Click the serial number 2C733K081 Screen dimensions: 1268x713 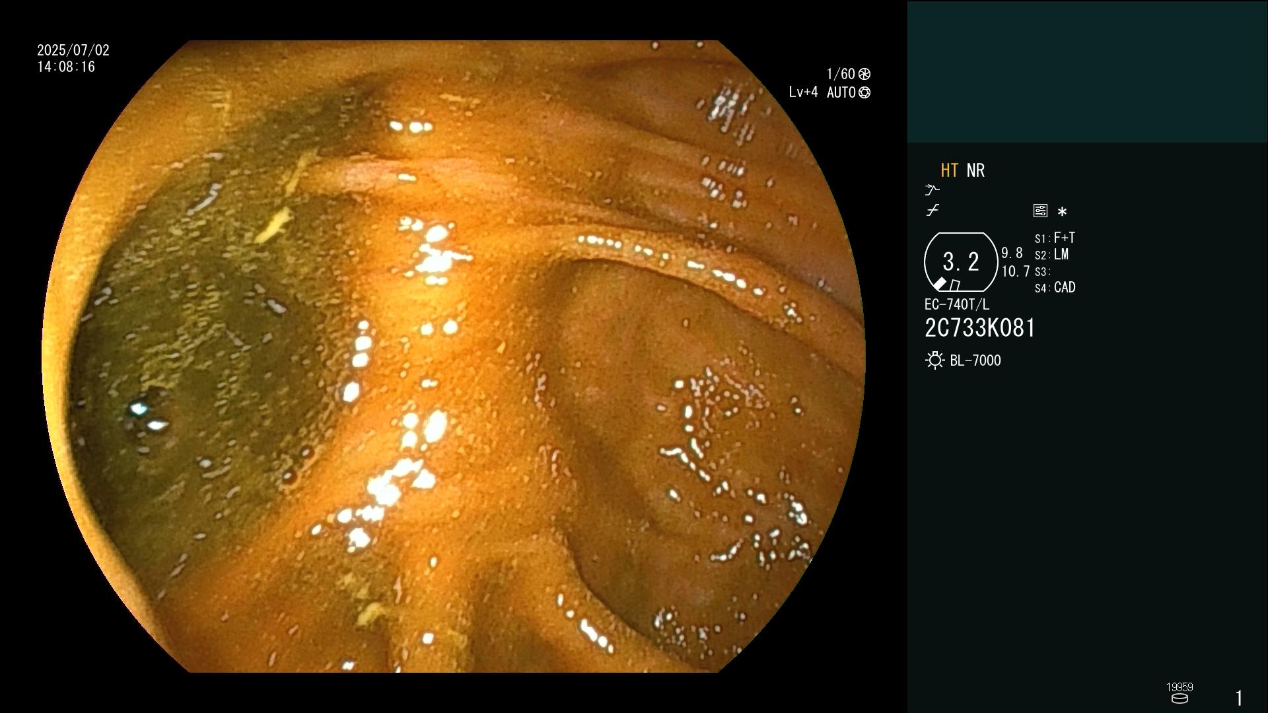(x=980, y=328)
